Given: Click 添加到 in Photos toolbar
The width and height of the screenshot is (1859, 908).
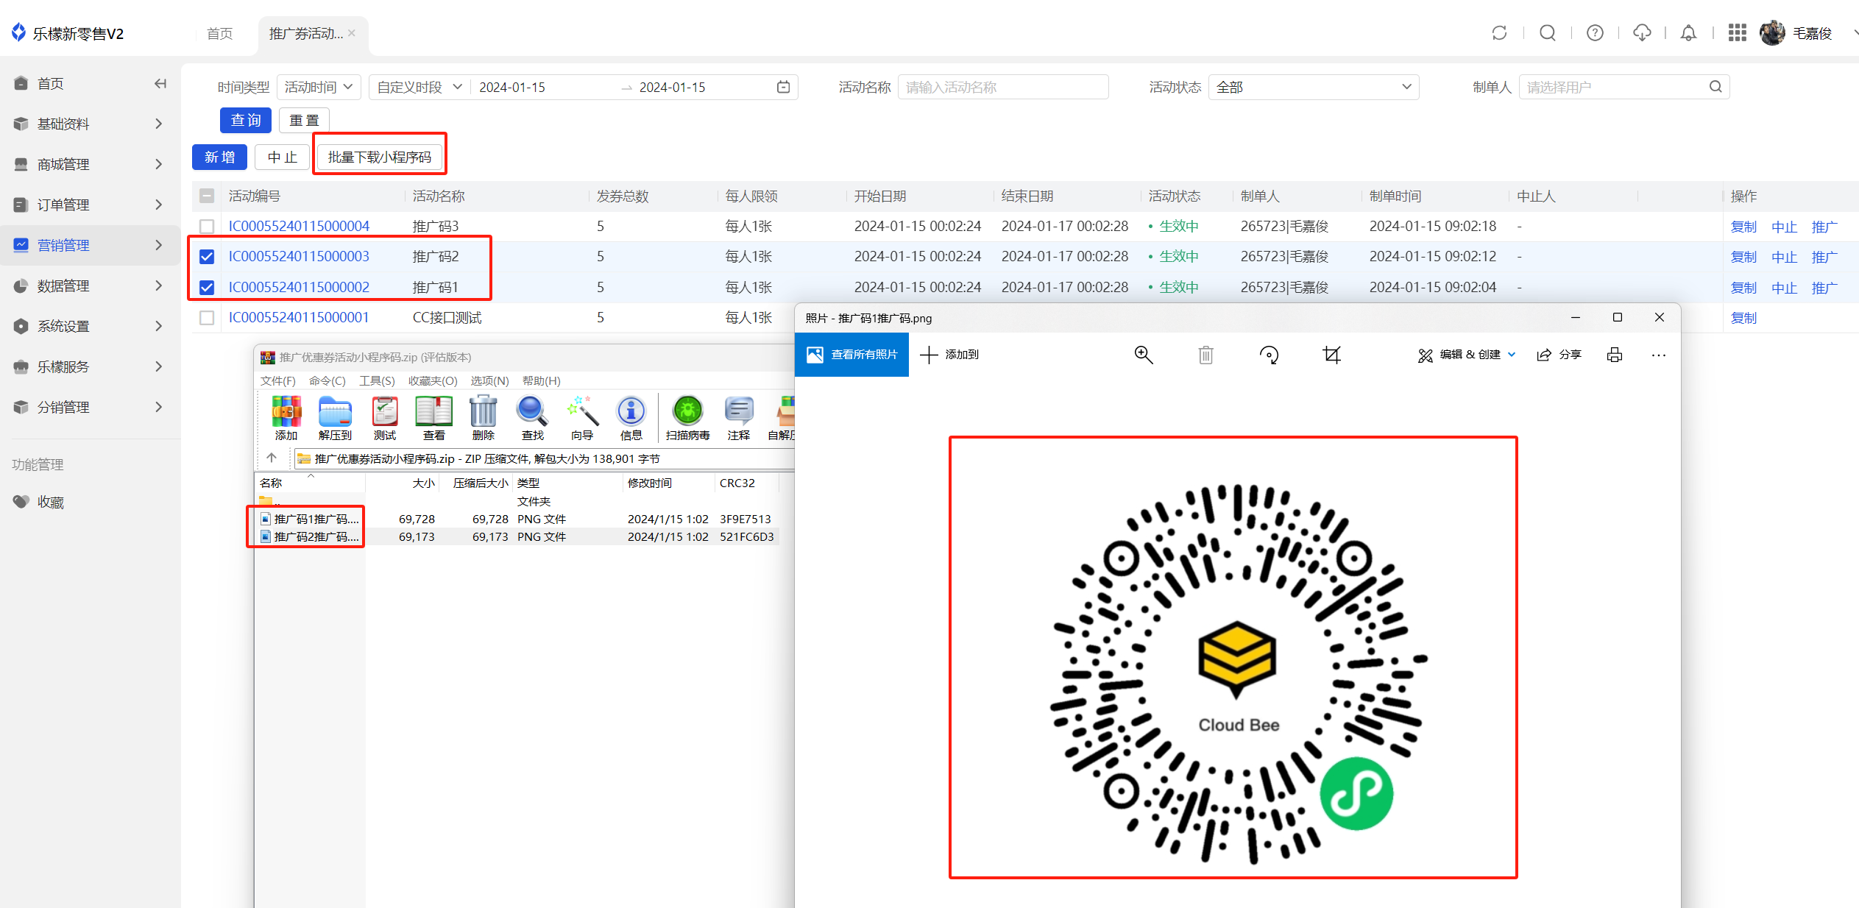Looking at the screenshot, I should (x=949, y=355).
